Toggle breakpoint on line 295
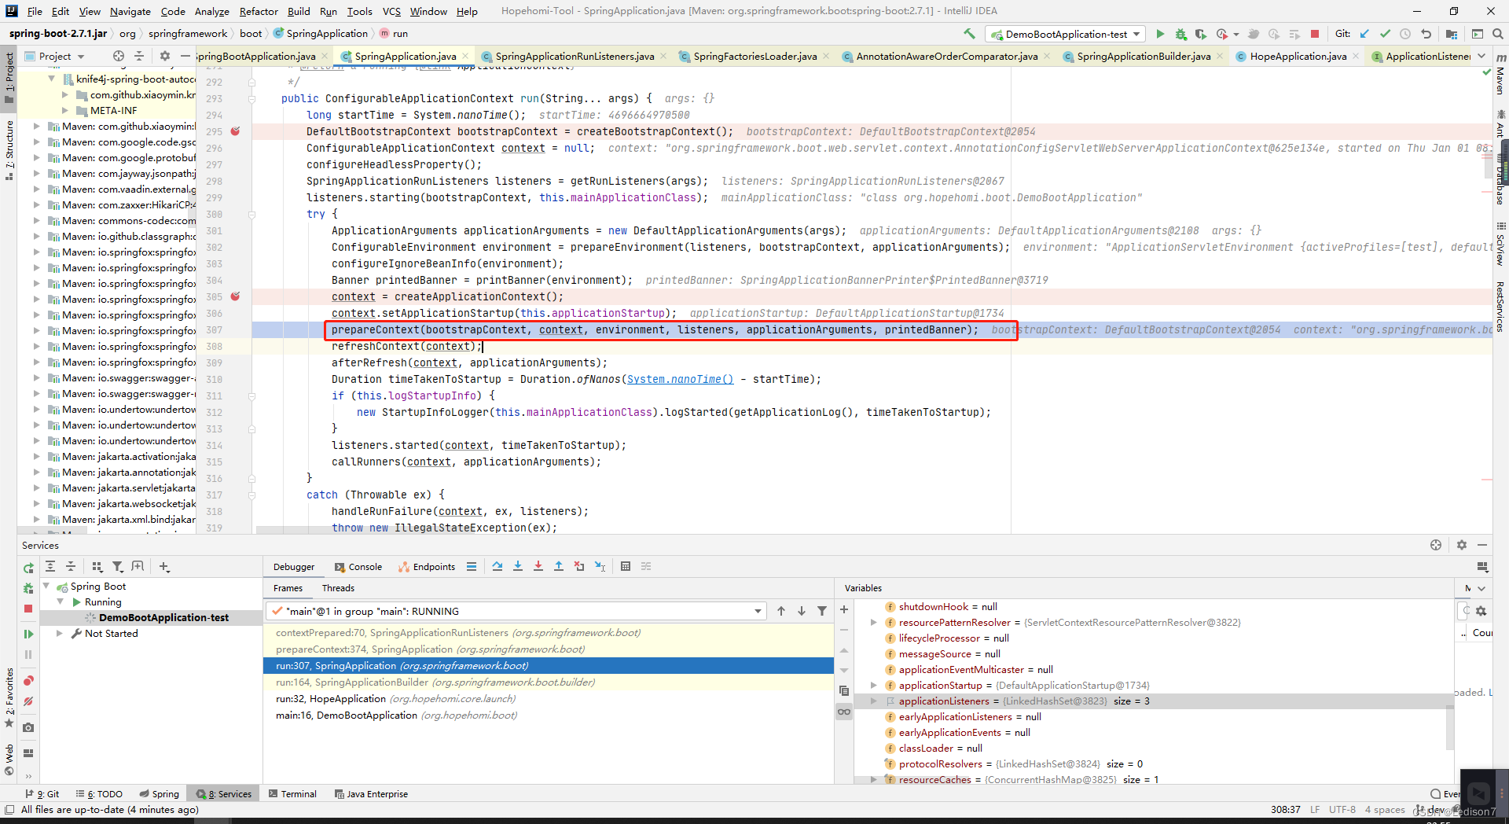 click(235, 131)
